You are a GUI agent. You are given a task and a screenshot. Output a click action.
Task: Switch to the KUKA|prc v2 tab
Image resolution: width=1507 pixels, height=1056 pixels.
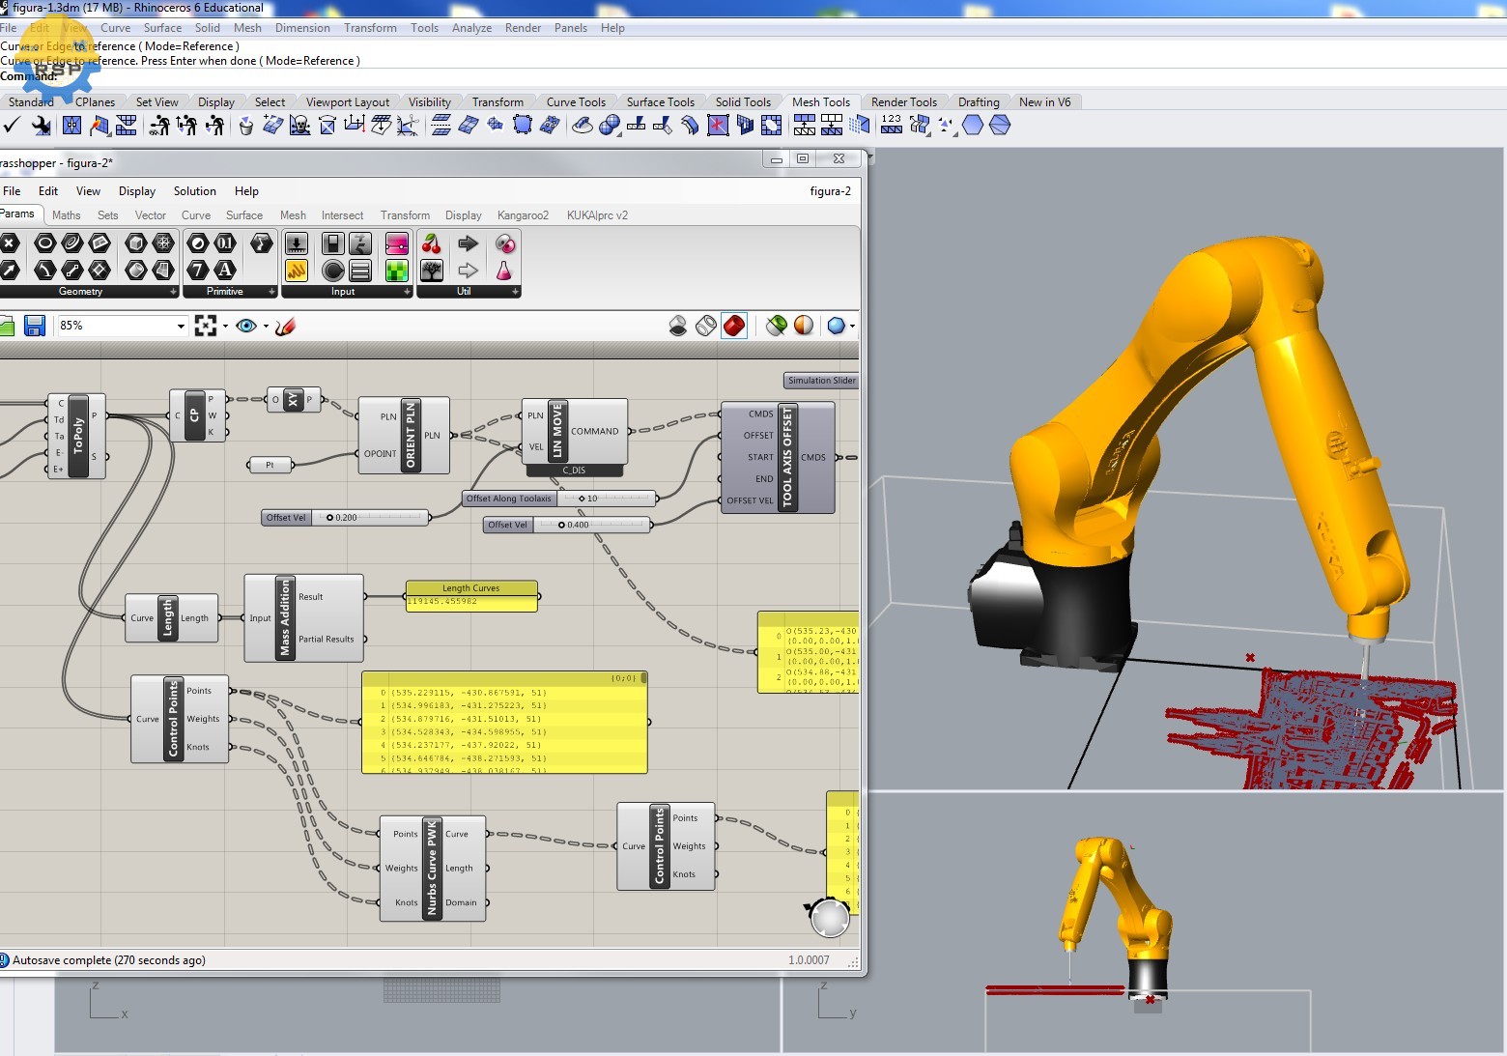(597, 215)
